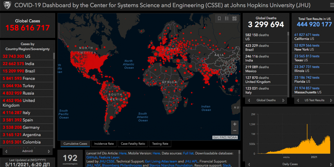Click the 582 150 deaths US entry
Screen dimensions: 334x167
coord(265,37)
